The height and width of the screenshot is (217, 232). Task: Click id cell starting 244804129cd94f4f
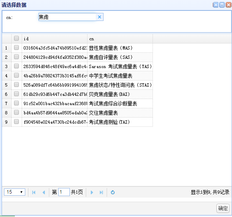pyautogui.click(x=55, y=57)
